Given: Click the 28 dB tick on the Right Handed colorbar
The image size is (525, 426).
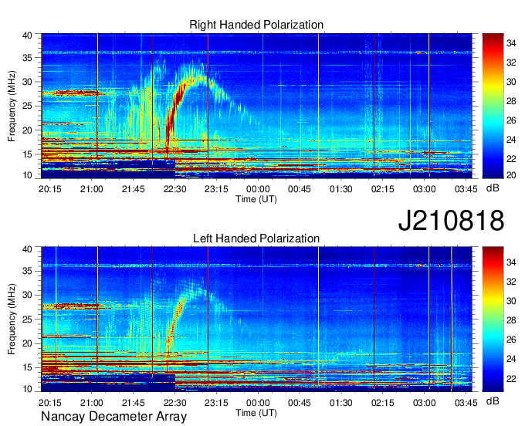Looking at the screenshot, I should point(511,101).
